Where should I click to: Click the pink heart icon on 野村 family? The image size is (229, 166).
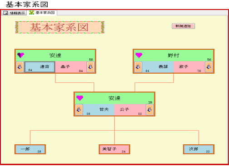[x=139, y=55]
